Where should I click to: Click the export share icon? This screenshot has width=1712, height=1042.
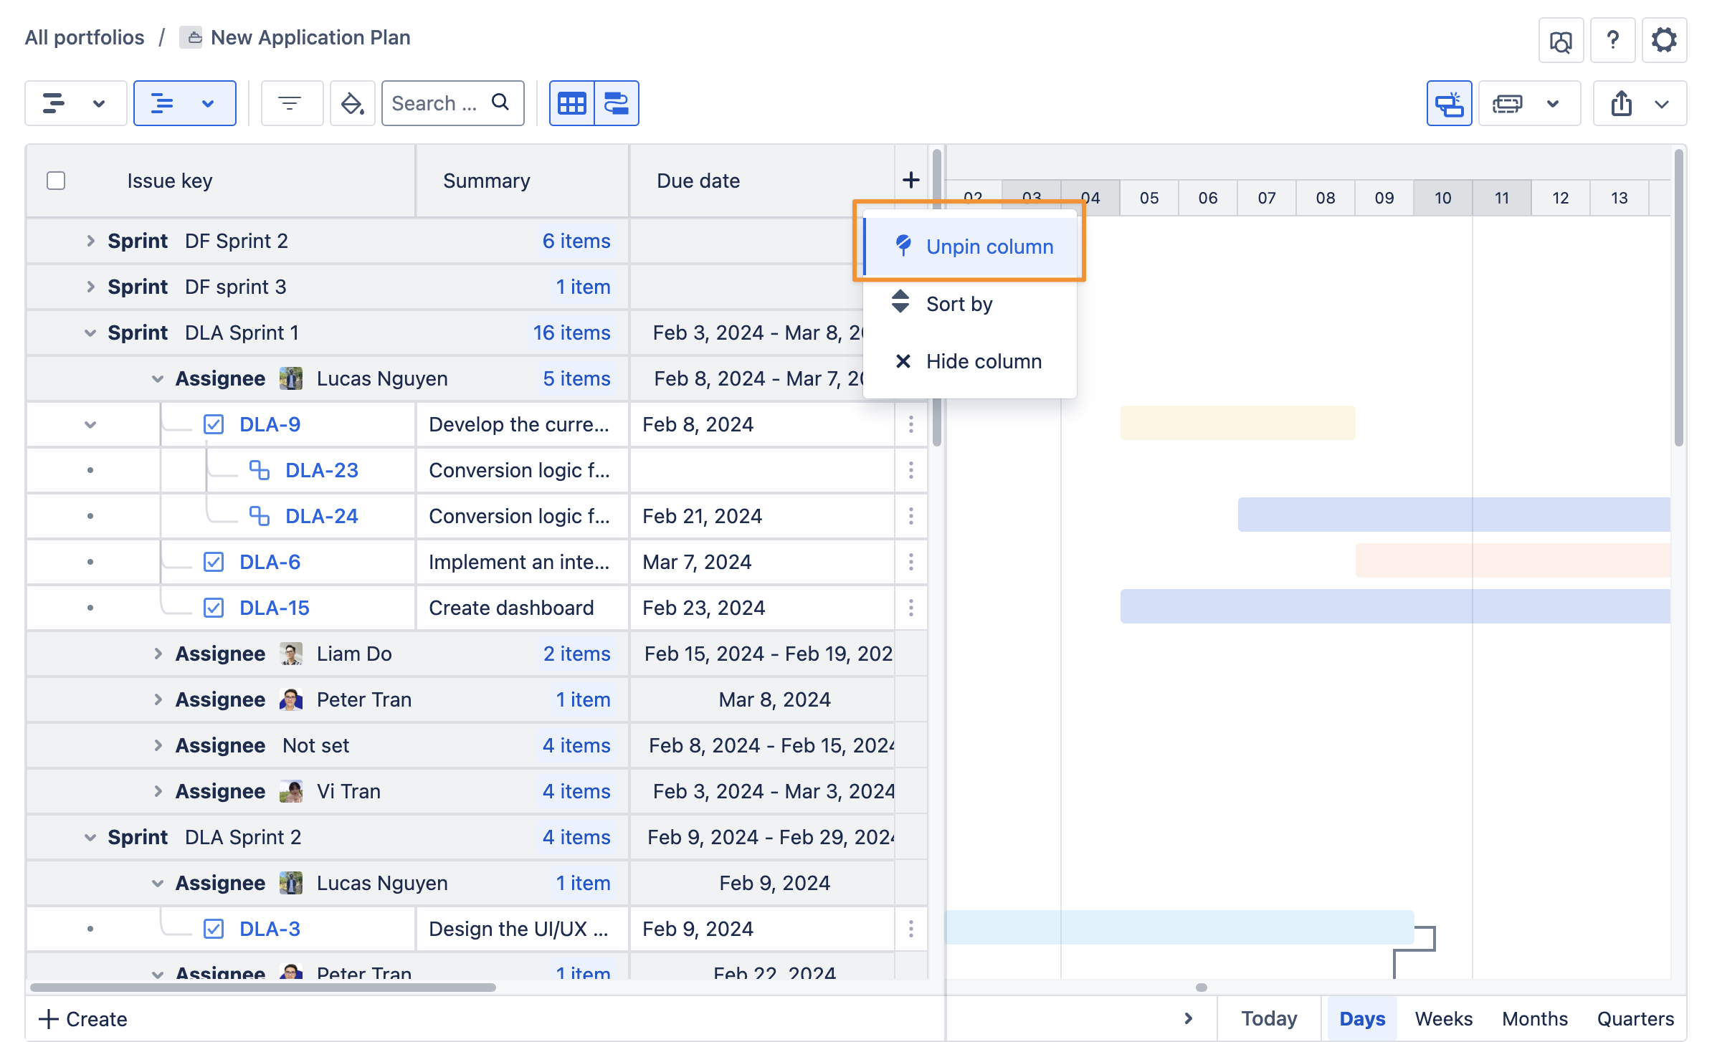1622,103
